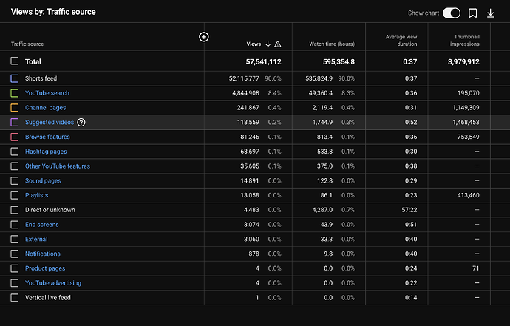
Task: Toggle the Channel pages checkbox
Action: tap(15, 108)
